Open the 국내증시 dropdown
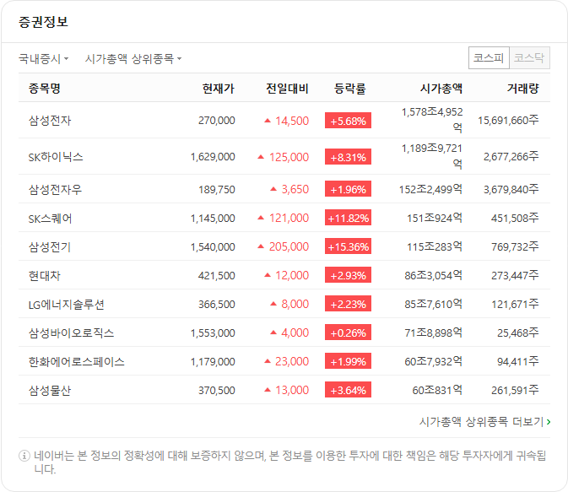 44,58
